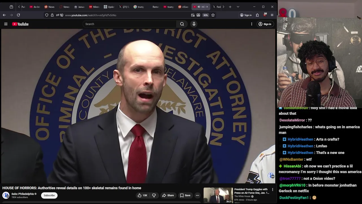Click into the YouTube Search box
Viewport: 362px width, 204px height.
(130, 24)
